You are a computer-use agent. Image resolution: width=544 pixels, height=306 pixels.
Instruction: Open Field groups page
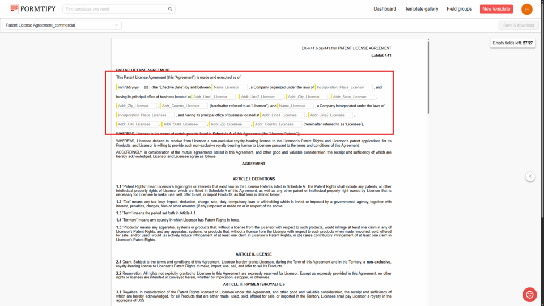tap(459, 9)
